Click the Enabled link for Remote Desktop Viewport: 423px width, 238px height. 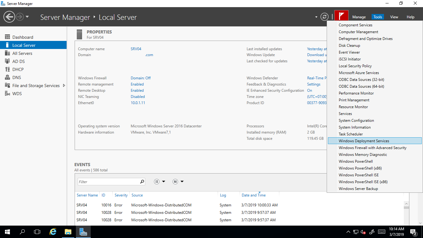137,90
